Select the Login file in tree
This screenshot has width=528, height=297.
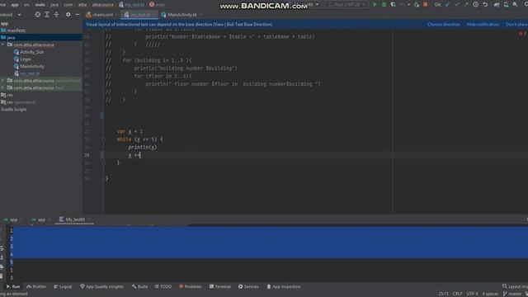coord(22,59)
